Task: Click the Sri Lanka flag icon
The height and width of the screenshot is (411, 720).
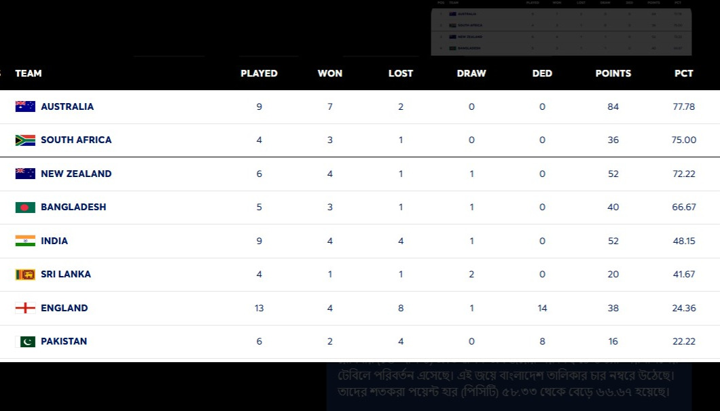Action: click(25, 274)
